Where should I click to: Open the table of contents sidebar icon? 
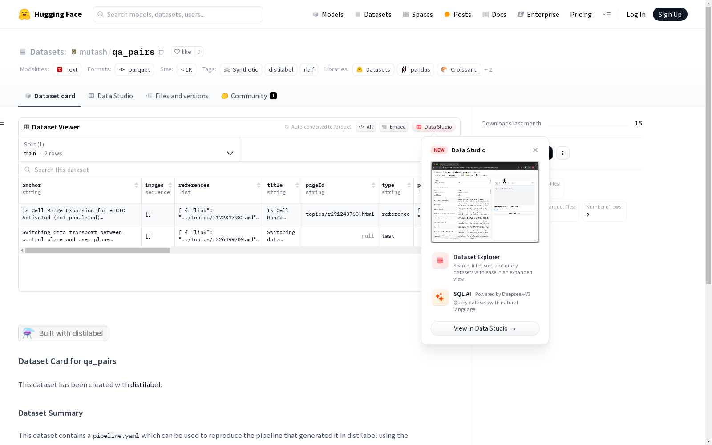(x=2, y=123)
